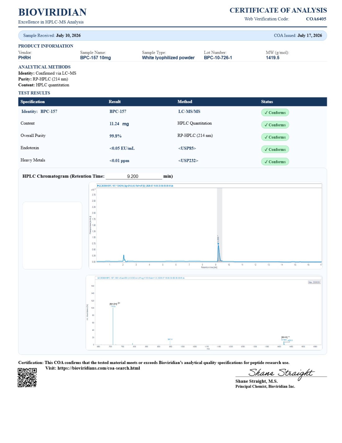Screen dimensions: 342x443
Task: Click the Identity: BPC-157 specification cell
Action: [39, 111]
